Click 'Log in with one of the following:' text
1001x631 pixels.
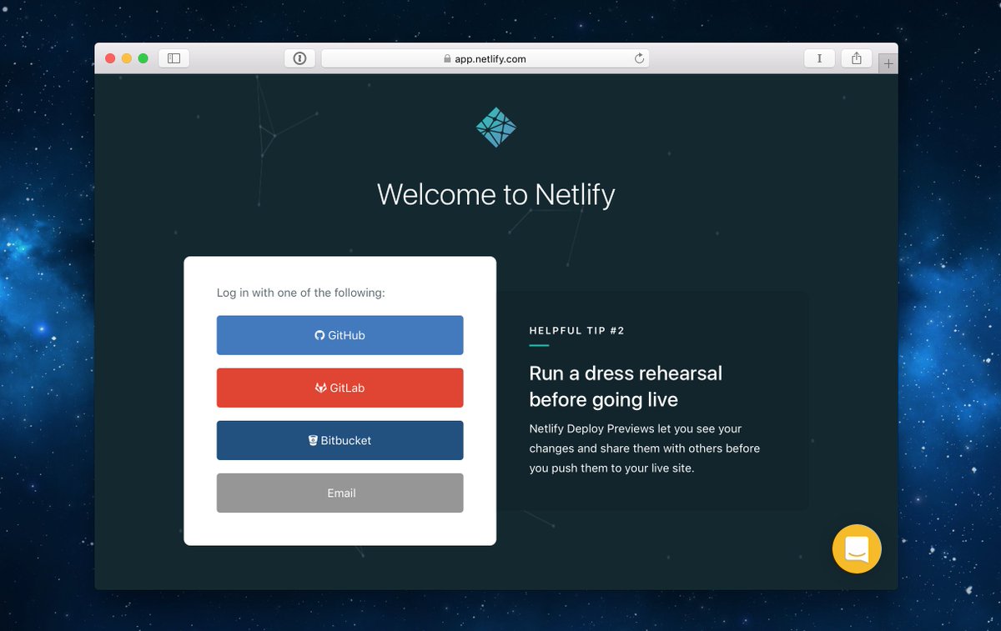[301, 293]
